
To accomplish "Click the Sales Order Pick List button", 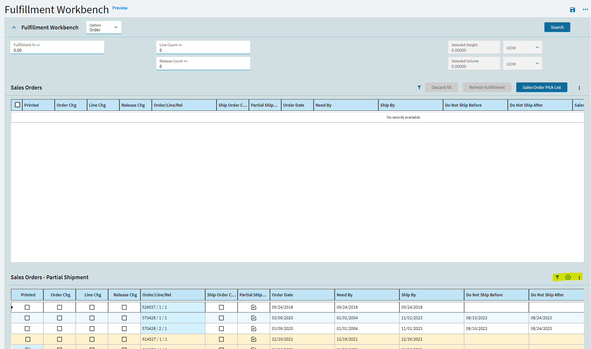I will point(541,88).
